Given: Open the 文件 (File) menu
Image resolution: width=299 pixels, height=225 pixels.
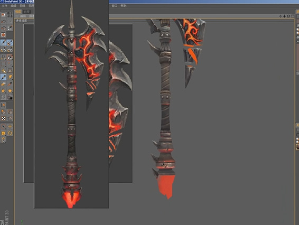Looking at the screenshot, I should pyautogui.click(x=4, y=6).
